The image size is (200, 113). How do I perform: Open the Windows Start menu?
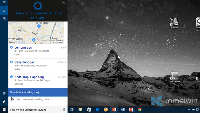coord(4,110)
